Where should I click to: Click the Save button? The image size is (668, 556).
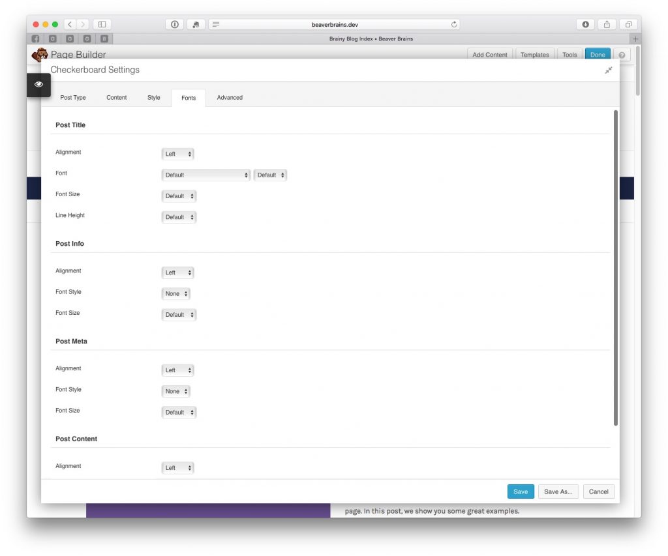(x=521, y=491)
